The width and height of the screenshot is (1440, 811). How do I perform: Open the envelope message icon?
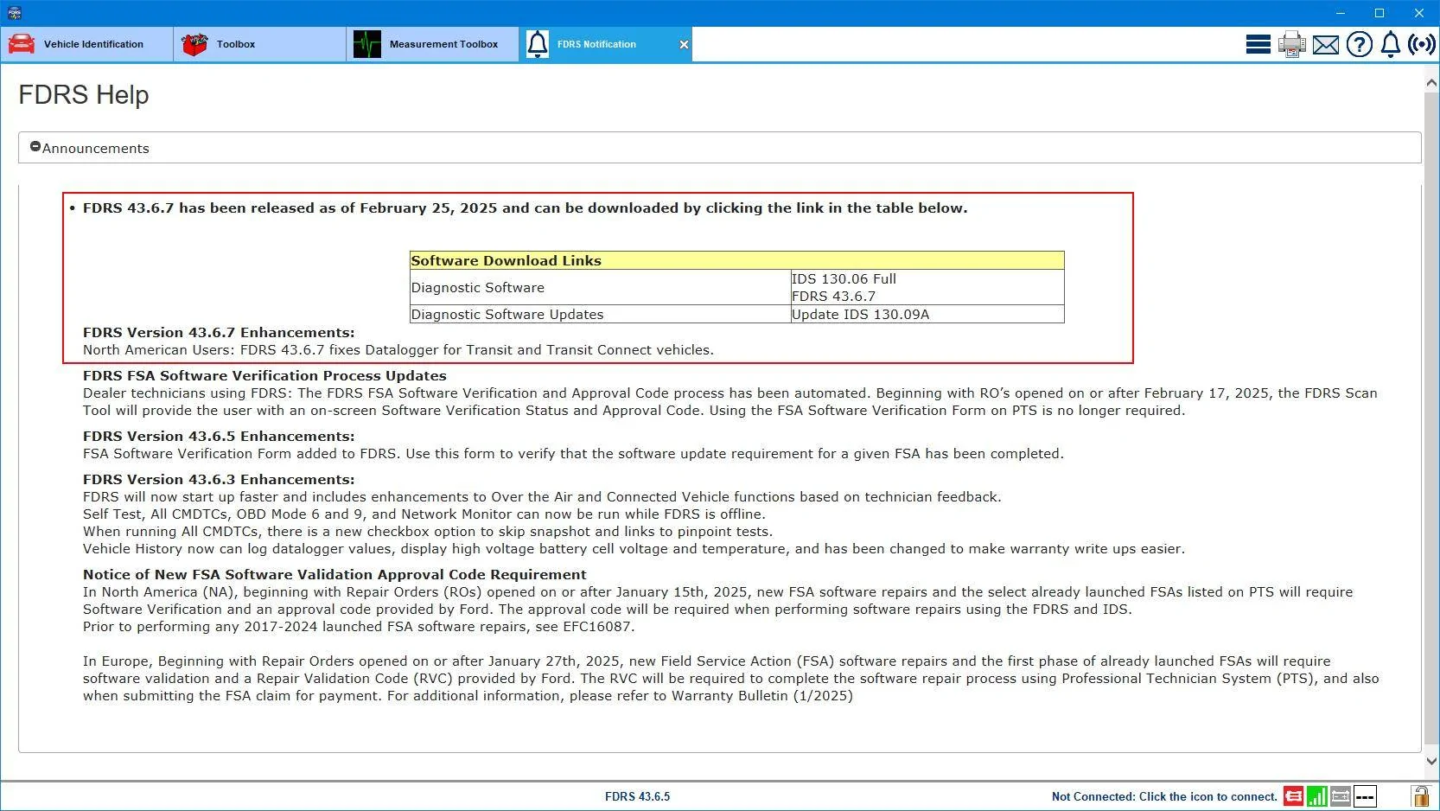[x=1325, y=44]
